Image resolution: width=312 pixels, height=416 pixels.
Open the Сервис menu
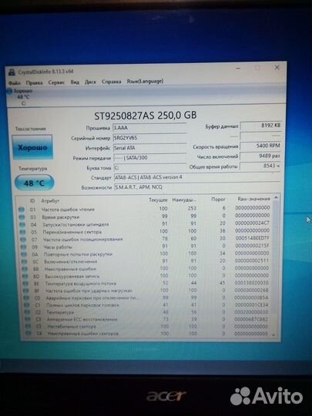coord(56,82)
